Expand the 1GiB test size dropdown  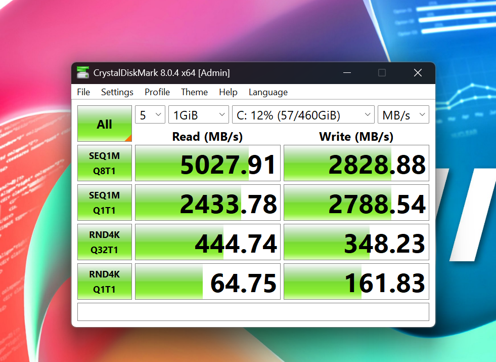pyautogui.click(x=199, y=114)
